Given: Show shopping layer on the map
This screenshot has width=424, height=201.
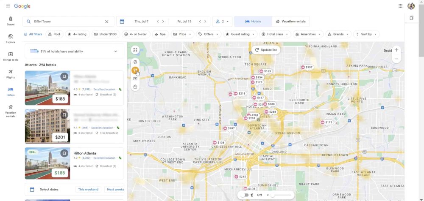Looking at the screenshot, I should point(135,87).
